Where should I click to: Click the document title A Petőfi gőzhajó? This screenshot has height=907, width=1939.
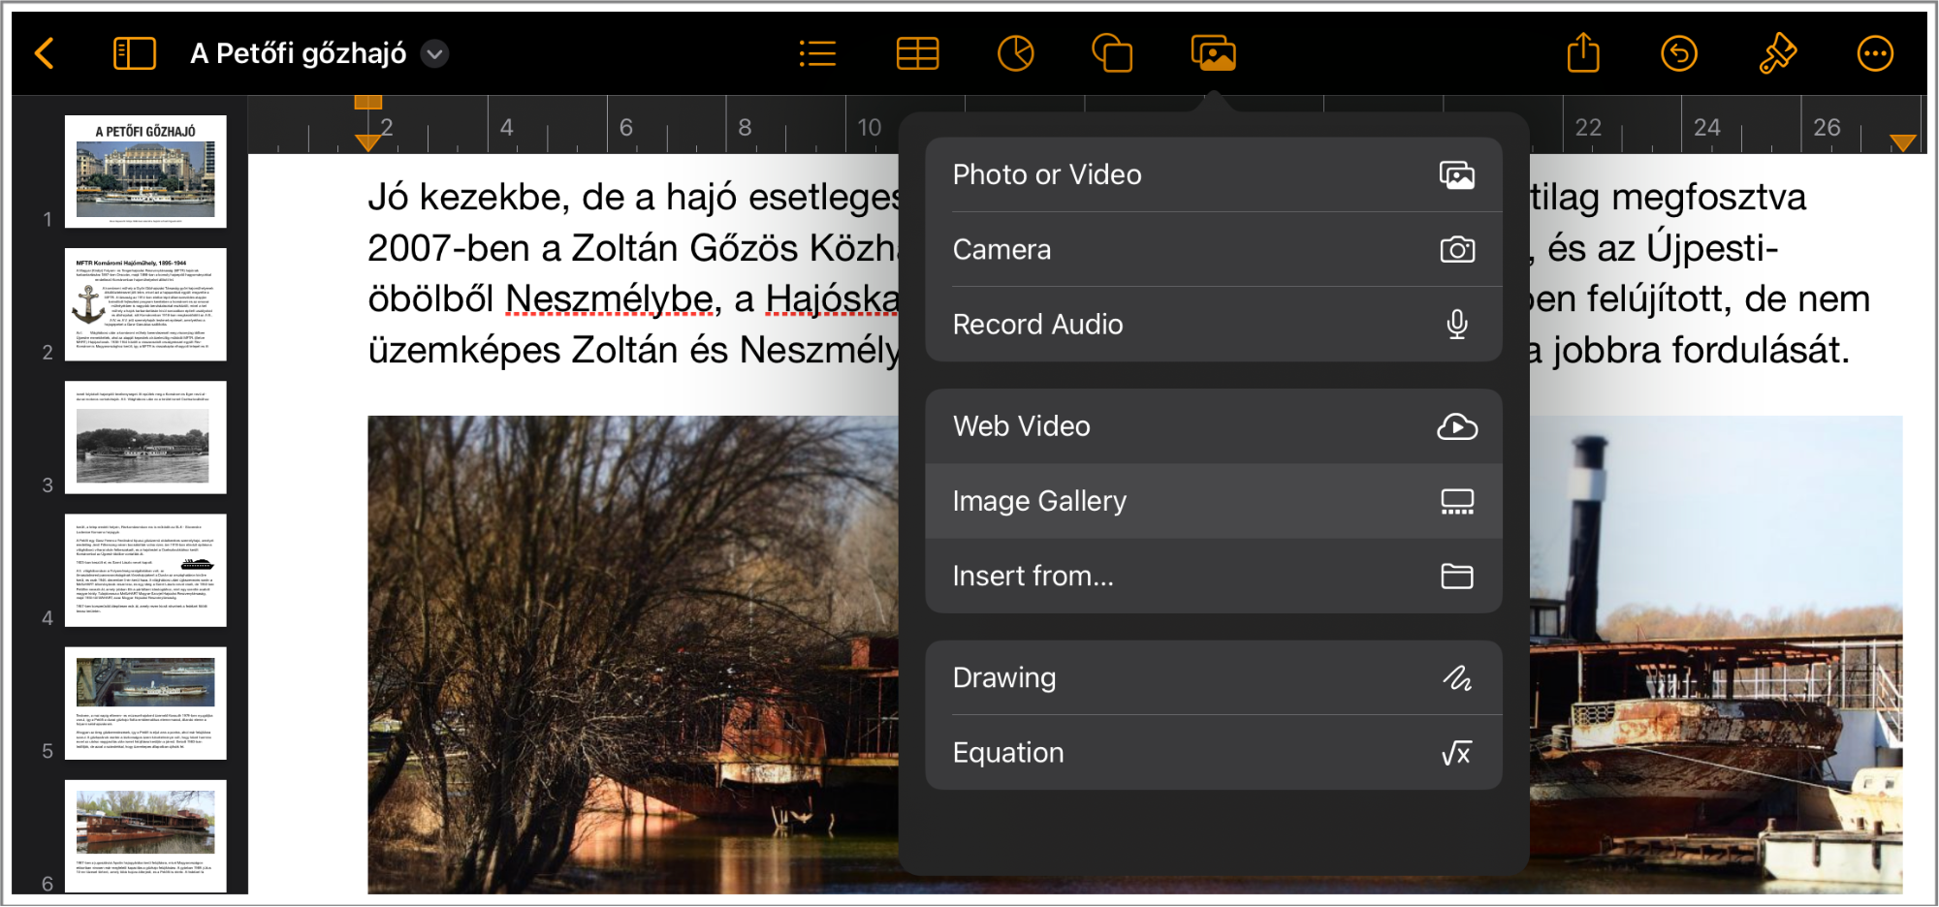[299, 53]
